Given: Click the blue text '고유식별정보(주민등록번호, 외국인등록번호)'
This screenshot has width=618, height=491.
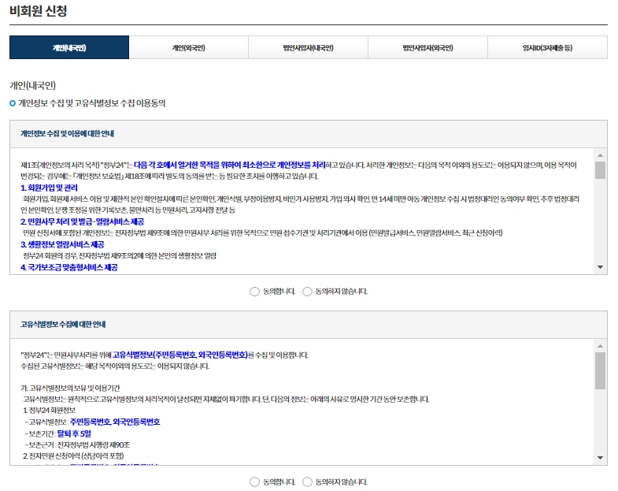Looking at the screenshot, I should (180, 355).
